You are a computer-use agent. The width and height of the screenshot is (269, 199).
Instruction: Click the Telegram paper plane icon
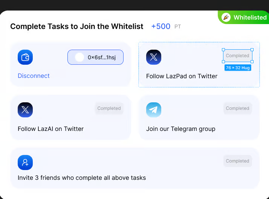tap(154, 110)
